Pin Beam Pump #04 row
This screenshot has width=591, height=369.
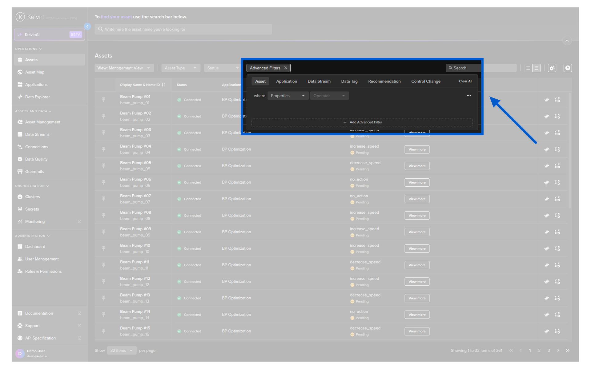point(104,149)
